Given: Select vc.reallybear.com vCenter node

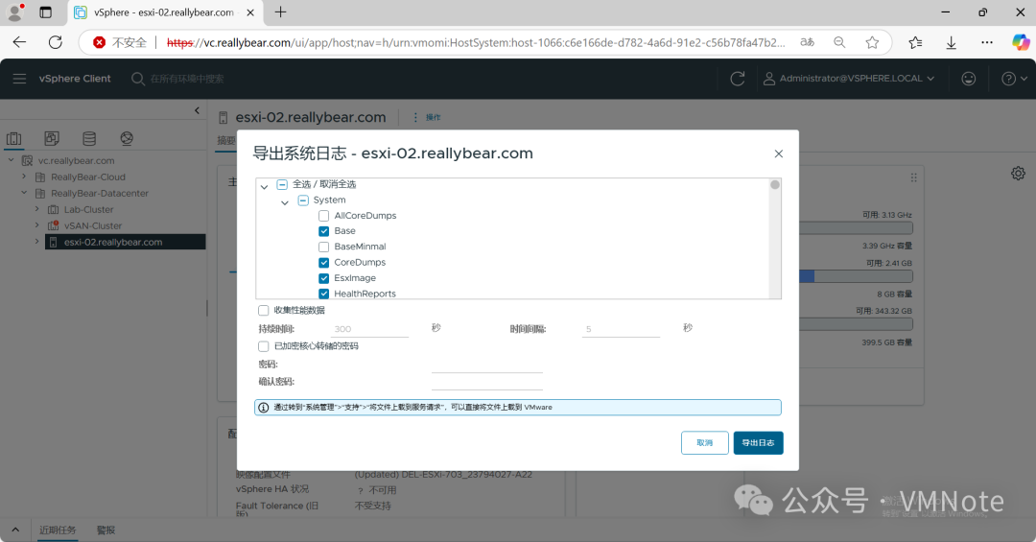Looking at the screenshot, I should [x=76, y=160].
